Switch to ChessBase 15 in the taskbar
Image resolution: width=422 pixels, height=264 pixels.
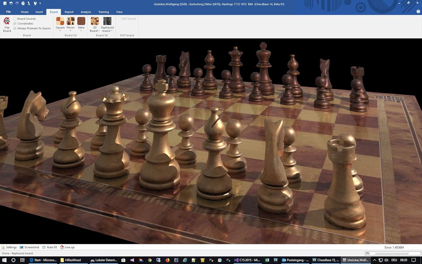[x=326, y=260]
